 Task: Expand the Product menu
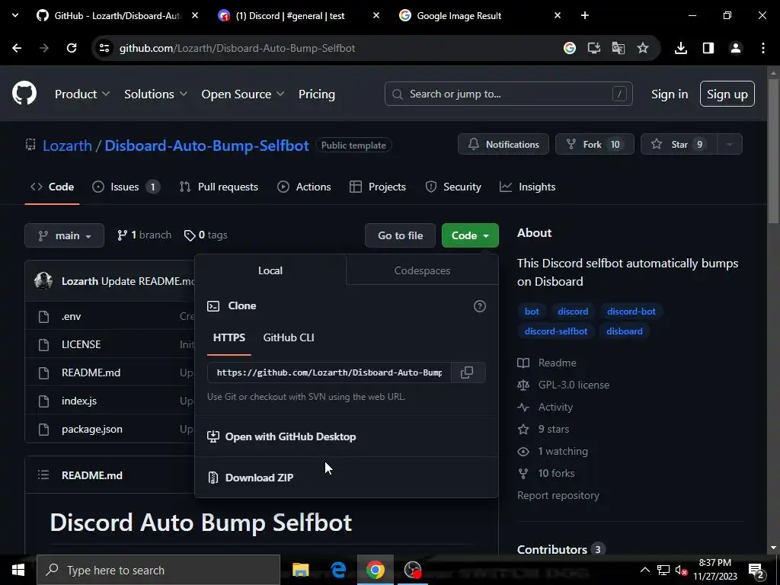(x=82, y=94)
